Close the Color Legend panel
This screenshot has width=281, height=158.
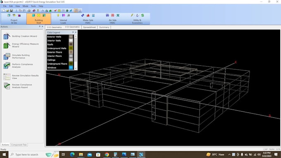[x=76, y=32]
